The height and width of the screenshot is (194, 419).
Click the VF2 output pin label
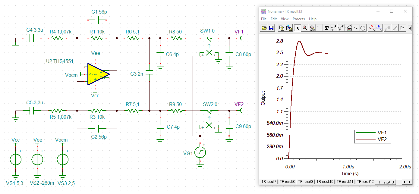(239, 104)
